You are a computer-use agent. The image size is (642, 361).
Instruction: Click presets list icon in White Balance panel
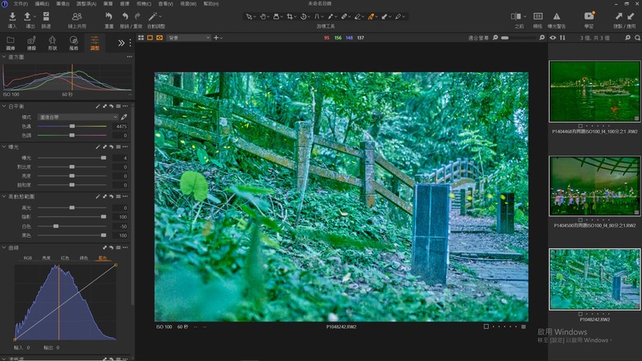(x=118, y=106)
